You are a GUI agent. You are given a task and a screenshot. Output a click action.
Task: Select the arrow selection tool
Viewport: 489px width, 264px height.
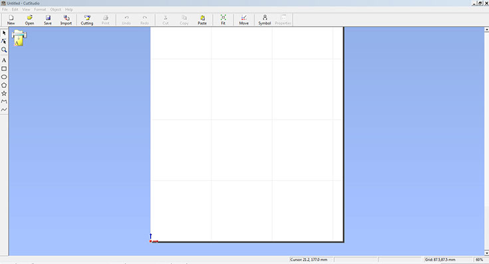click(4, 33)
